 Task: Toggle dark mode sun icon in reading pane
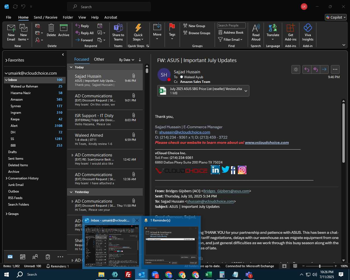[296, 69]
